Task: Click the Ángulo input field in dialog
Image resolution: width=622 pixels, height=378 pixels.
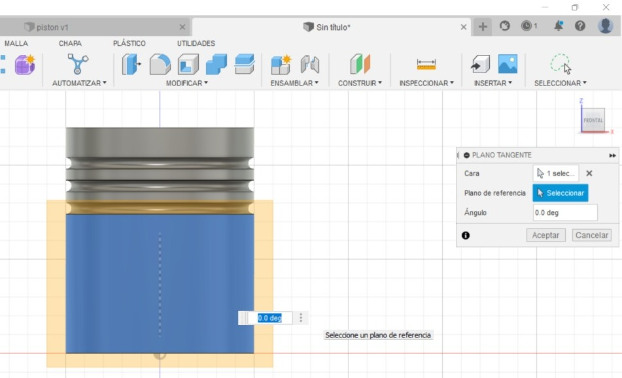Action: [565, 213]
